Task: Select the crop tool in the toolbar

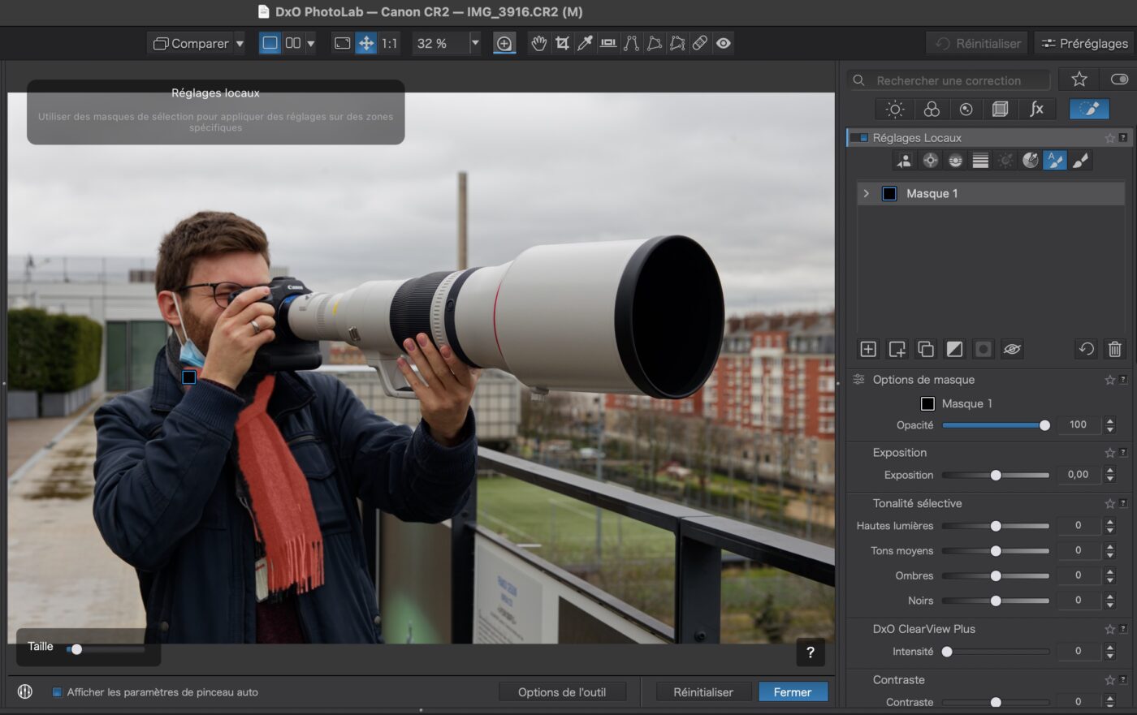Action: click(562, 43)
